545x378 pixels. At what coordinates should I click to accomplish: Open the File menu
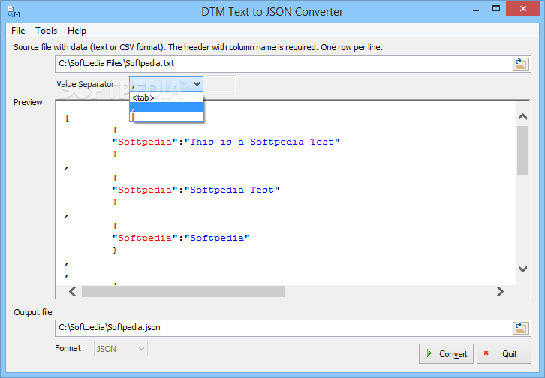pos(18,31)
